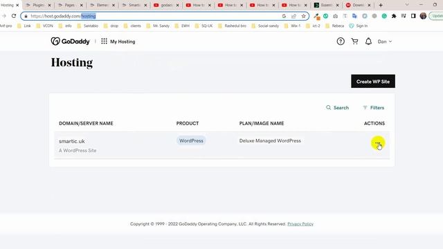Click the Google icon in the address bar
The height and width of the screenshot is (249, 443).
tap(284, 16)
